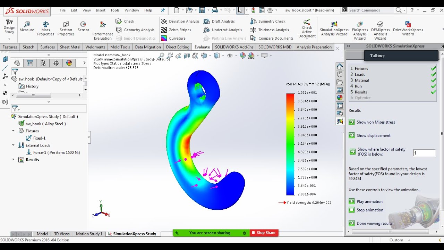The height and width of the screenshot is (250, 444).
Task: Click Play animation
Action: tap(366, 201)
